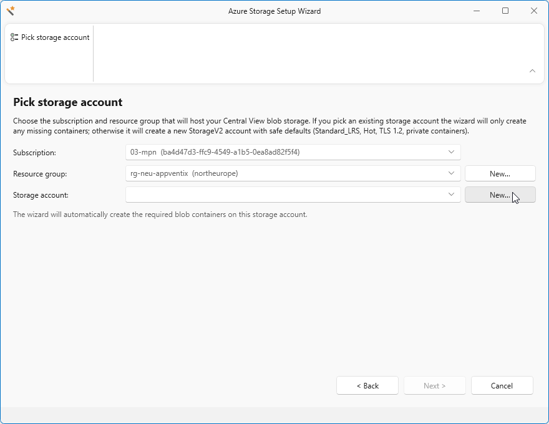Click the disabled Next button
The height and width of the screenshot is (424, 549).
tap(434, 385)
